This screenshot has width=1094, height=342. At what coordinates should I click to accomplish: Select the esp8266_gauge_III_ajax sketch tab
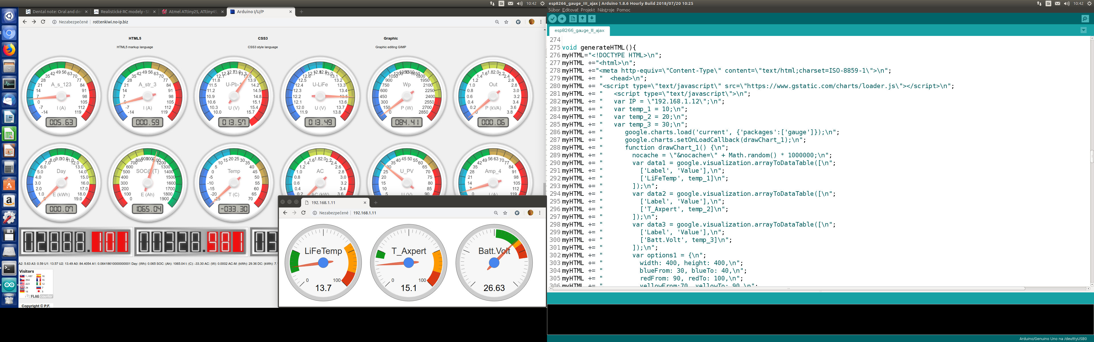tap(579, 30)
